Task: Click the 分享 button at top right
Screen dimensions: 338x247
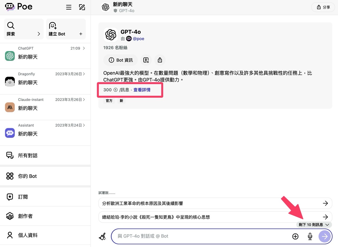Action: 323,7
